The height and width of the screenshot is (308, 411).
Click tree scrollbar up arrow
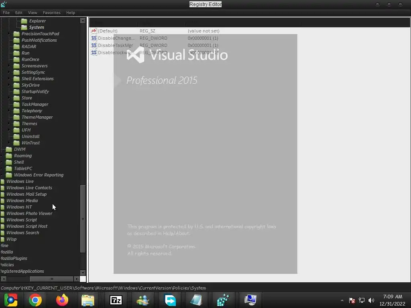[83, 21]
